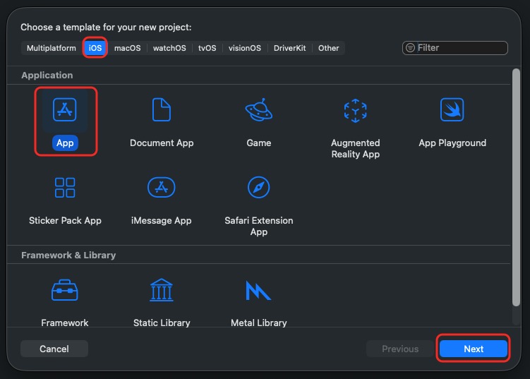Click the "Static Library" label
Image resolution: width=530 pixels, height=379 pixels.
162,323
